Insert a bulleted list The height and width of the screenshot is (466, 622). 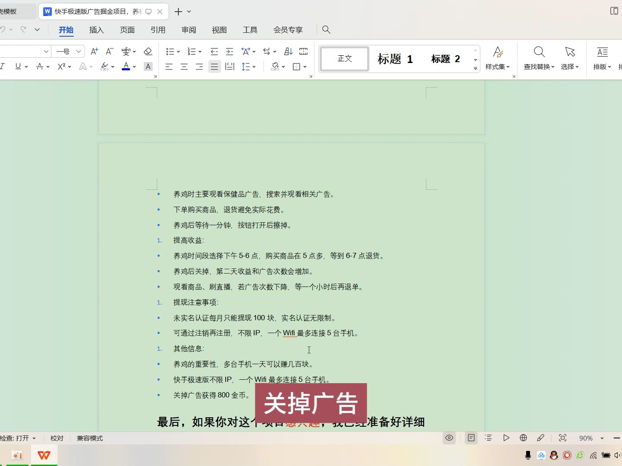pos(170,51)
